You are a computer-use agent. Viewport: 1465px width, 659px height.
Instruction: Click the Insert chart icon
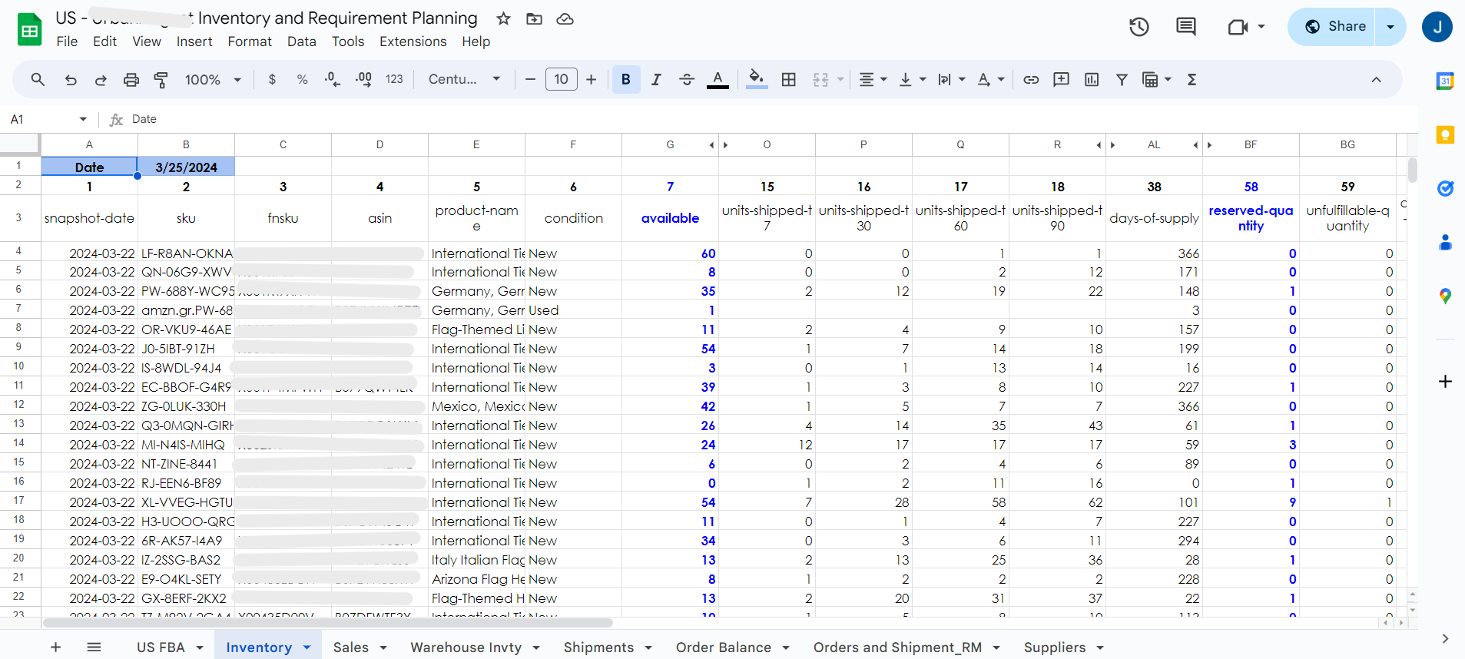[1092, 79]
